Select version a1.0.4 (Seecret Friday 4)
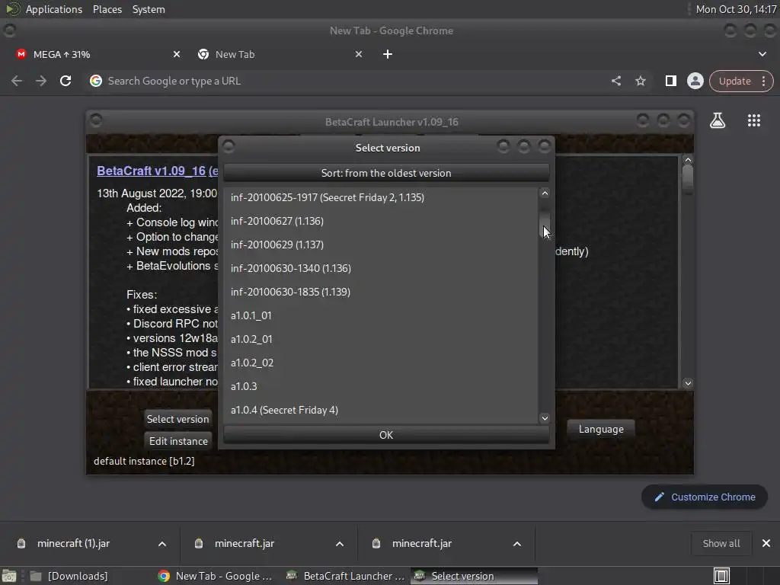The height and width of the screenshot is (585, 780). [381, 410]
